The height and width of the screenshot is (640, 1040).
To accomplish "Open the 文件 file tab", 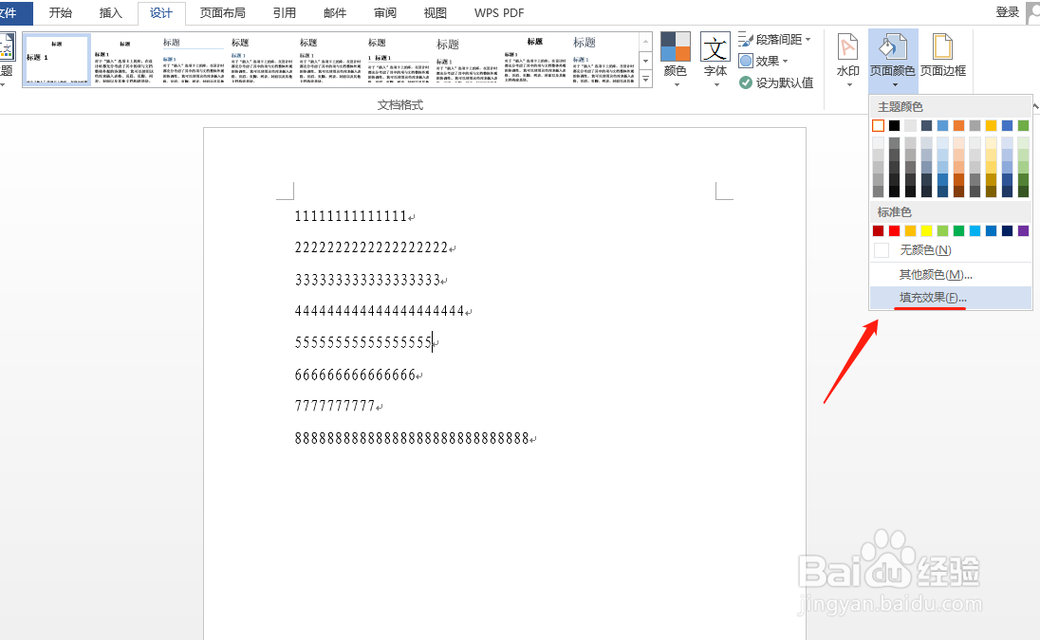I will pyautogui.click(x=13, y=12).
